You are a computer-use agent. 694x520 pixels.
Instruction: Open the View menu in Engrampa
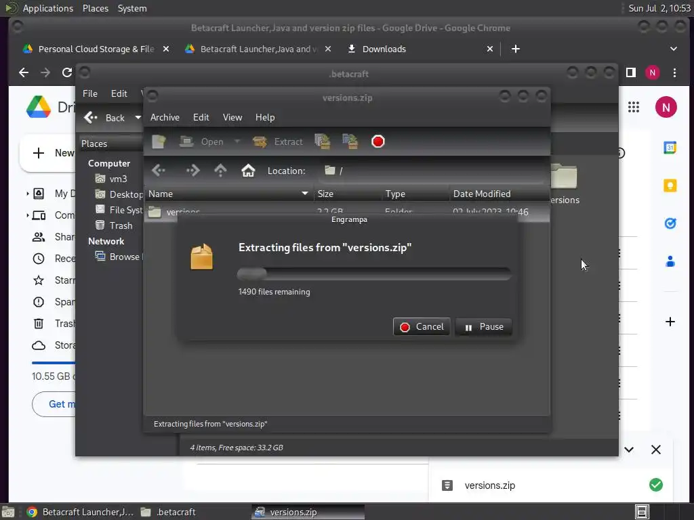click(x=232, y=117)
